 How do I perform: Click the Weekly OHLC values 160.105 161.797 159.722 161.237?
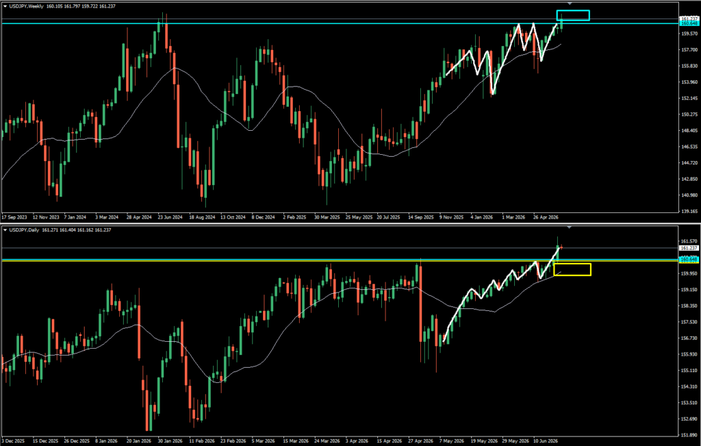(x=79, y=5)
